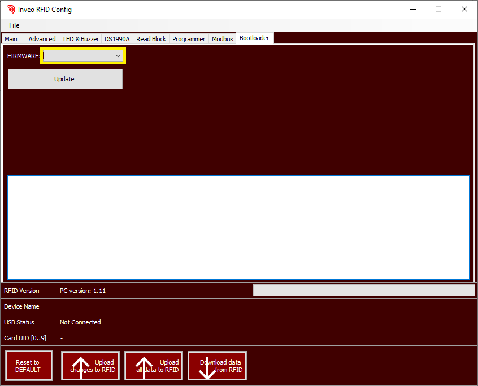Open the Read Block tab
This screenshot has height=386, width=478.
(151, 39)
